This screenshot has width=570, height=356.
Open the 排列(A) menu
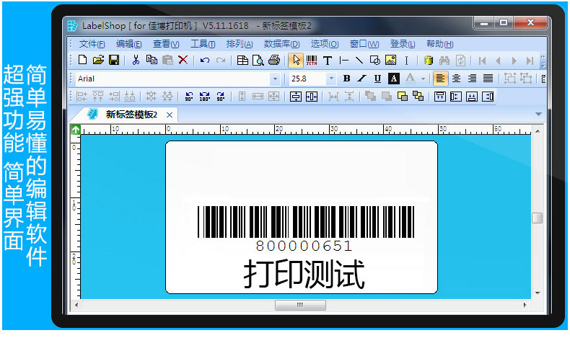pyautogui.click(x=240, y=44)
